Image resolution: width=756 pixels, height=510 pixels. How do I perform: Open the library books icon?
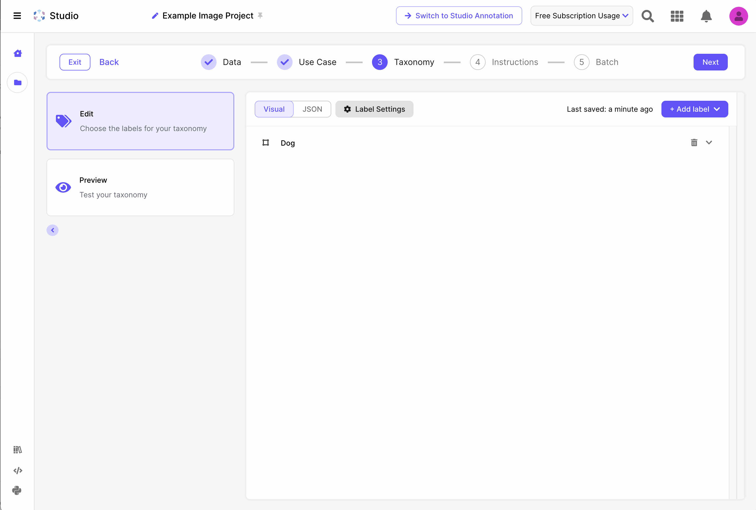pos(18,449)
